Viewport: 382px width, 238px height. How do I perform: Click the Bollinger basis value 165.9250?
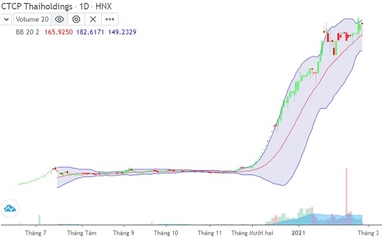pyautogui.click(x=59, y=32)
